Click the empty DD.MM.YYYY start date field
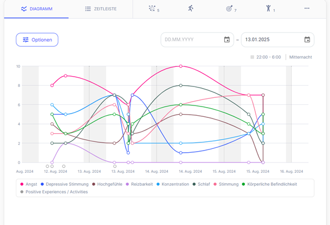The image size is (330, 225). click(x=192, y=40)
